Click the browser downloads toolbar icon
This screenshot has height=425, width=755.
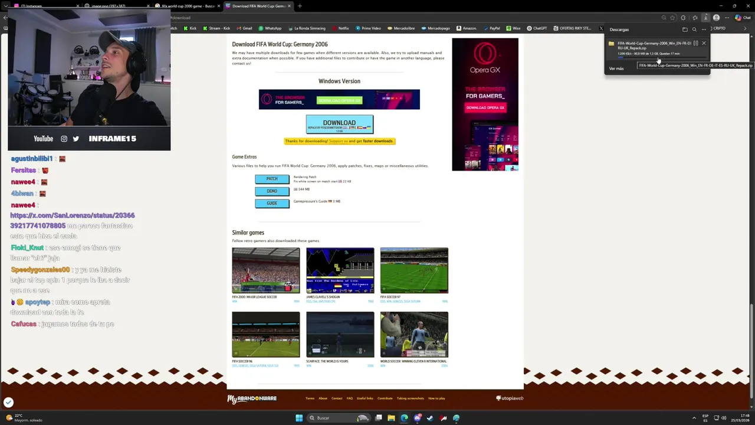[x=705, y=18]
